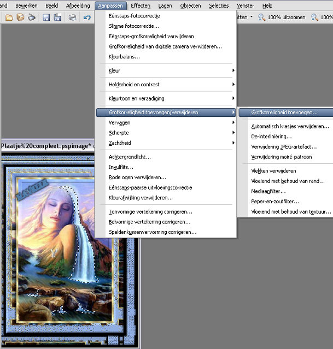Open the Effecten menu
The width and height of the screenshot is (333, 349).
[141, 6]
